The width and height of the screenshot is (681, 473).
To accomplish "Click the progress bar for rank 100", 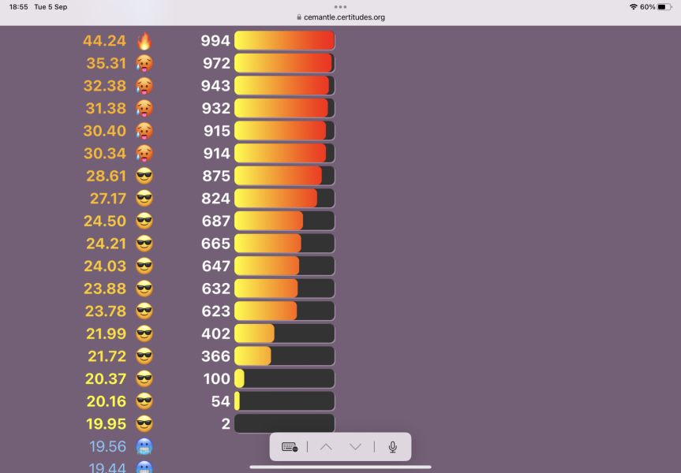I will coord(284,378).
